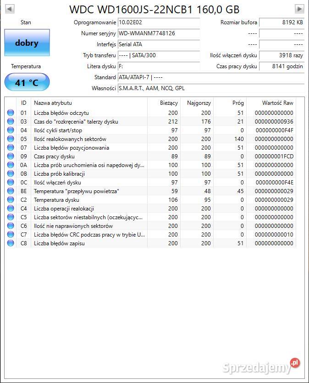Click the ID column header
Screen dimensions: 309x383
pos(23,103)
